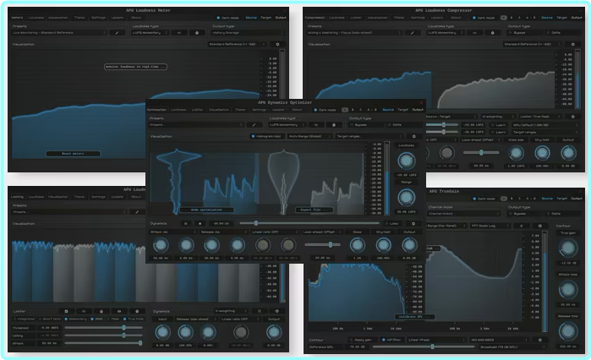Click the gear icon in Limiter section toolbar
Screen dimensions: 591x360
point(136,311)
